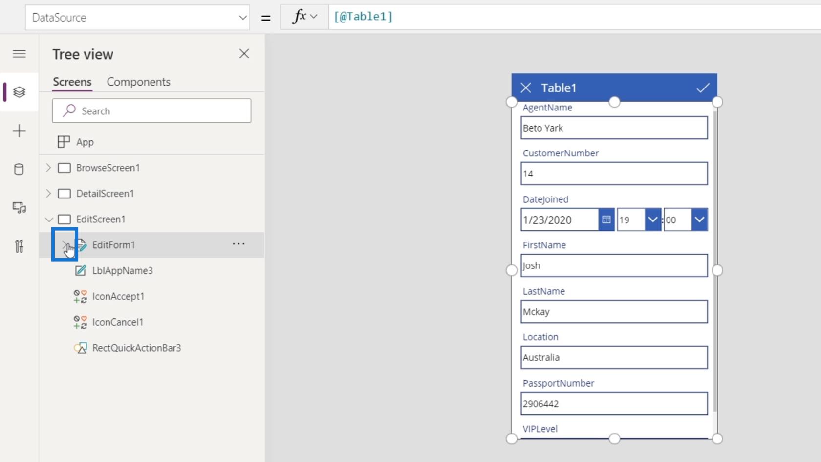Expand EditForm1 node chevron
The image size is (821, 462).
point(65,244)
